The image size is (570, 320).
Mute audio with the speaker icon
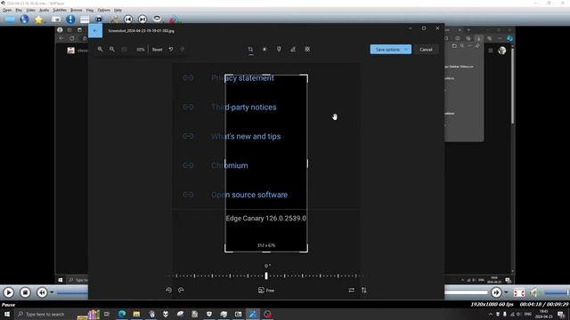tap(534, 292)
